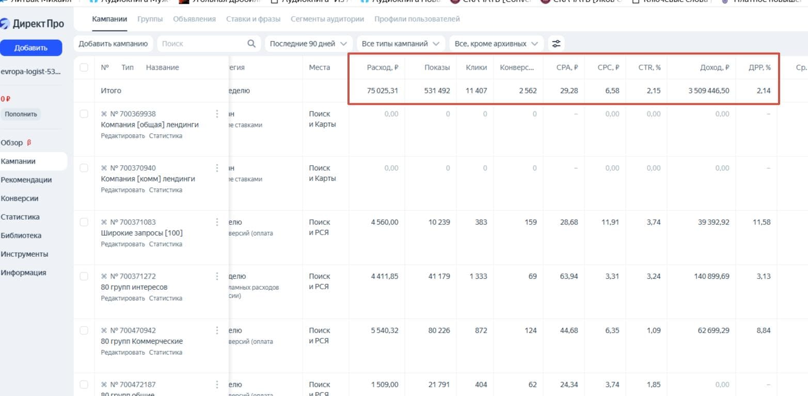Open three-dot menu for 80 групп интересов

pyautogui.click(x=217, y=276)
